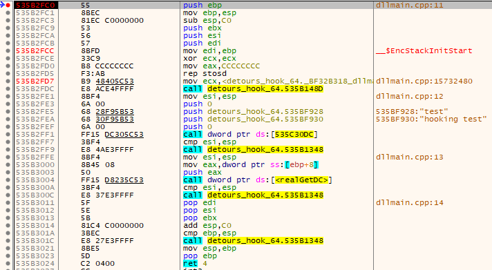This screenshot has height=270, width=492.
Task: Select address 535B2FCE
Action: click(x=35, y=58)
